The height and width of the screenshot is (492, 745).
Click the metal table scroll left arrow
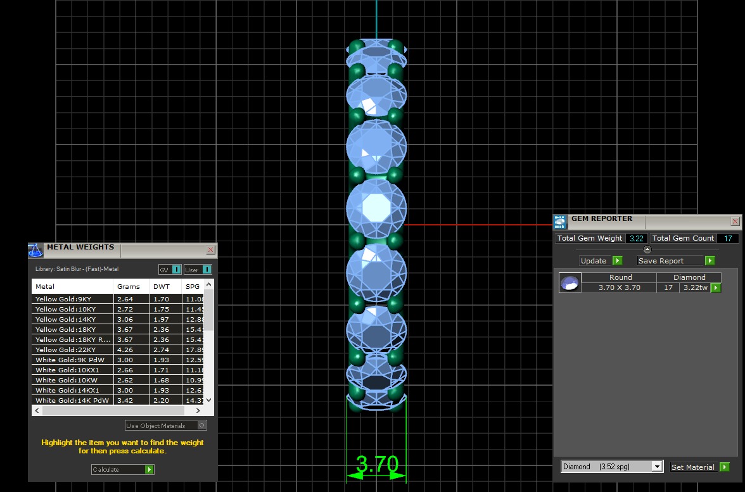37,410
